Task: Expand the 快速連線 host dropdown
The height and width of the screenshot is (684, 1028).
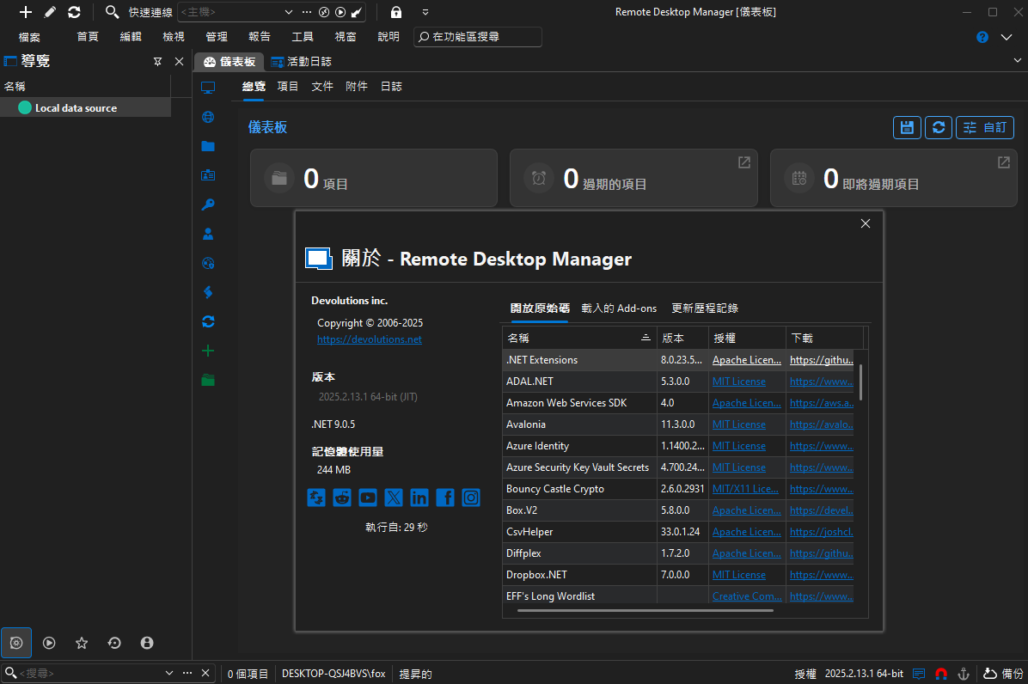Action: pos(289,12)
